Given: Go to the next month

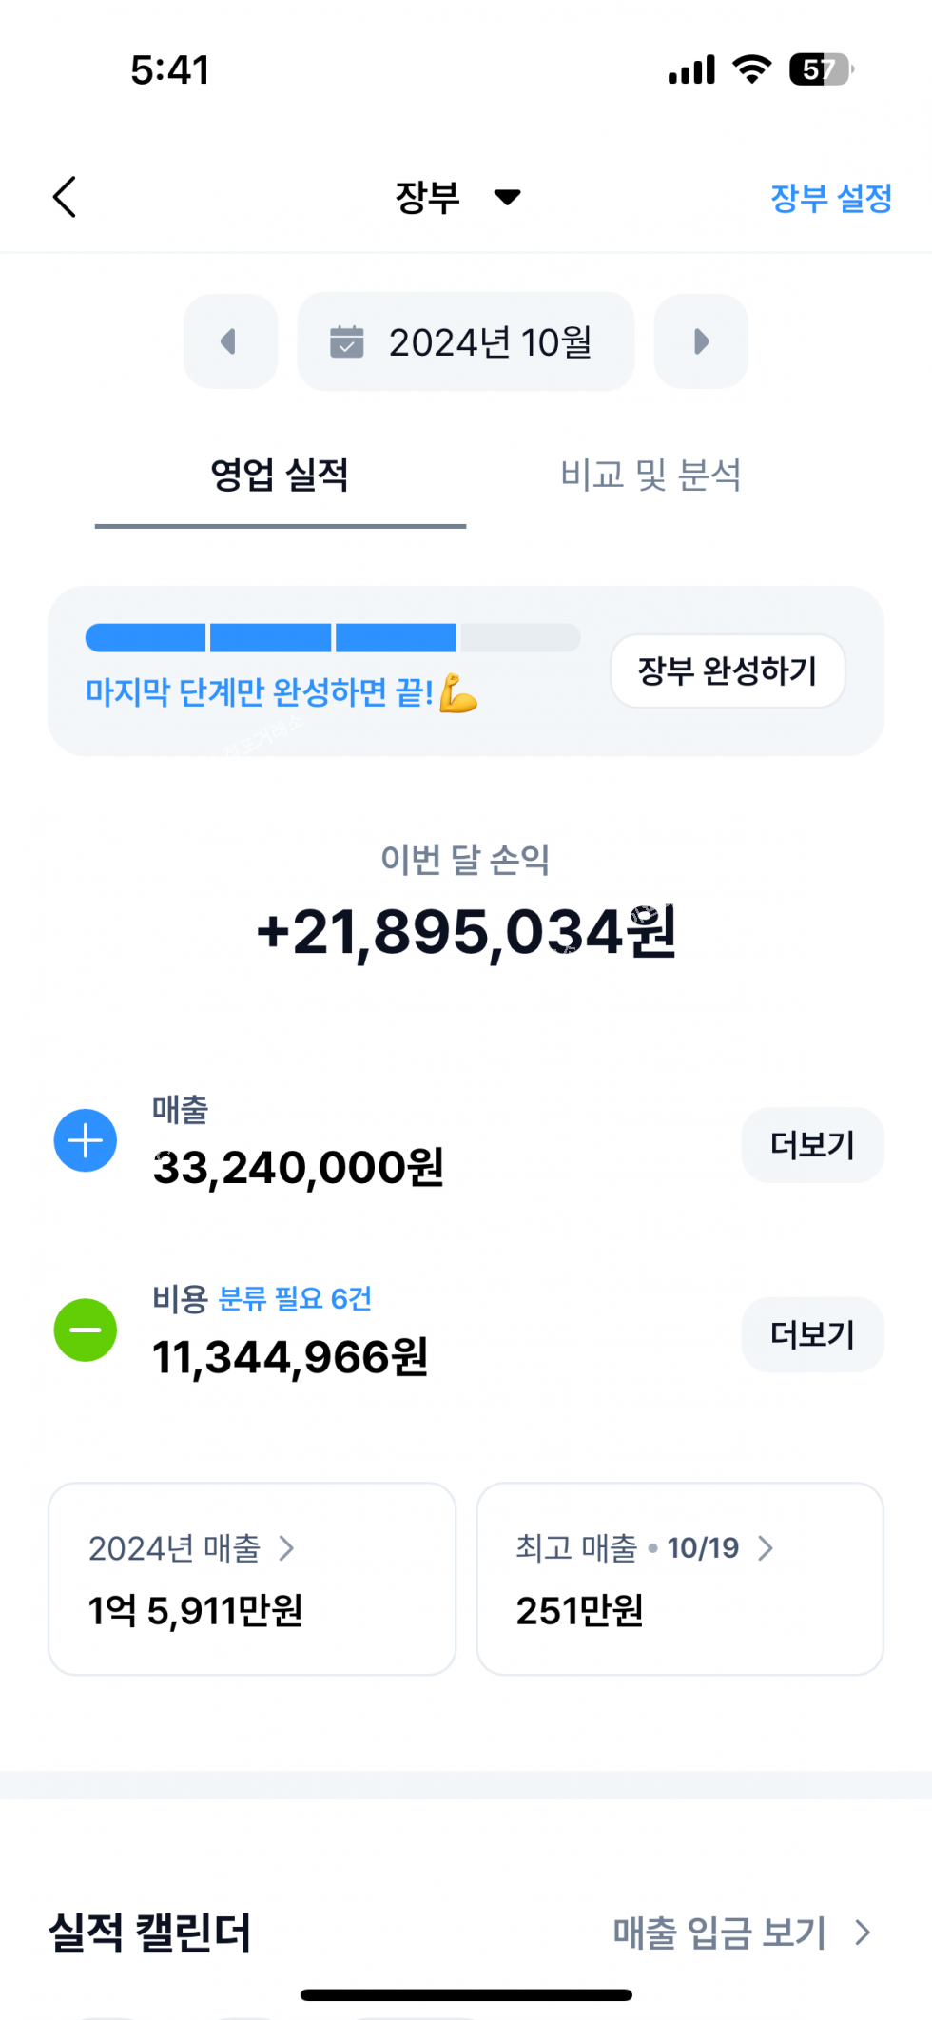Looking at the screenshot, I should [x=701, y=341].
